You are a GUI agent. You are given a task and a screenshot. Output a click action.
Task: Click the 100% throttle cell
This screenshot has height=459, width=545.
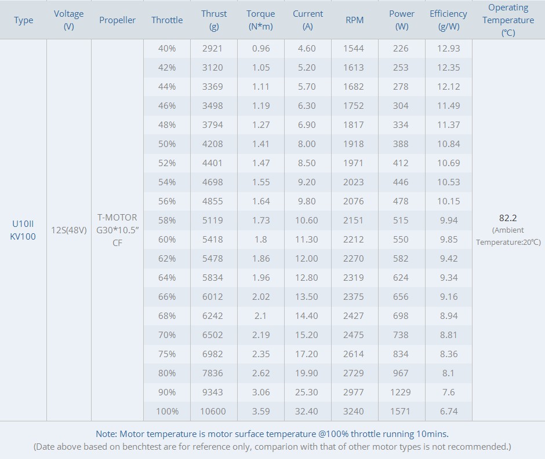[167, 412]
